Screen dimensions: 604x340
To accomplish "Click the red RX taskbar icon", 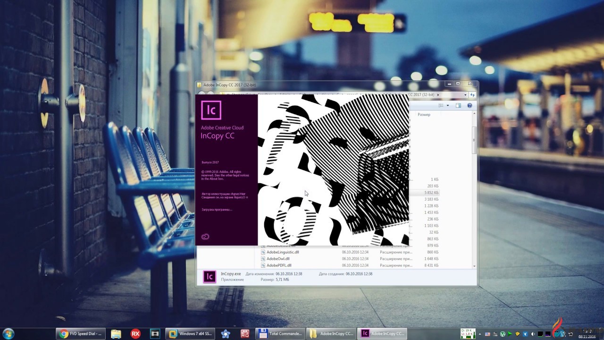I will pyautogui.click(x=135, y=334).
